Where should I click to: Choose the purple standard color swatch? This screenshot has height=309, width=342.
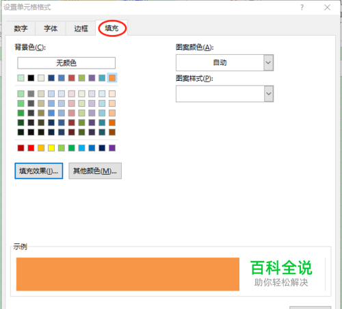pyautogui.click(x=112, y=148)
